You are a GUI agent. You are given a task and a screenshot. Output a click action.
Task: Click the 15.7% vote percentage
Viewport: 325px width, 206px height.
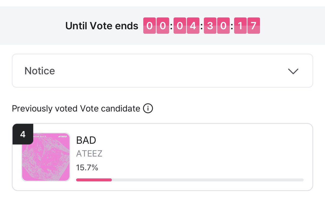(87, 168)
